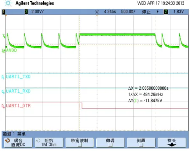Click the falling edge on UART1_DTR trace

pyautogui.click(x=82, y=106)
